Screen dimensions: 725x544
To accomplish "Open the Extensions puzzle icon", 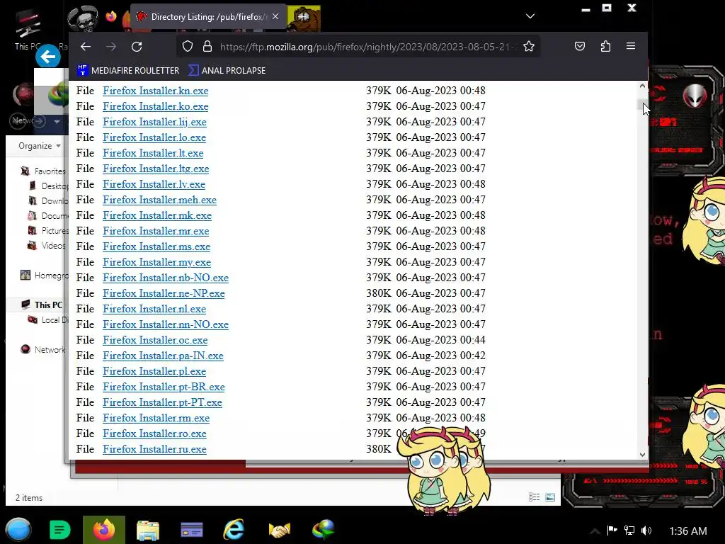I will (605, 46).
